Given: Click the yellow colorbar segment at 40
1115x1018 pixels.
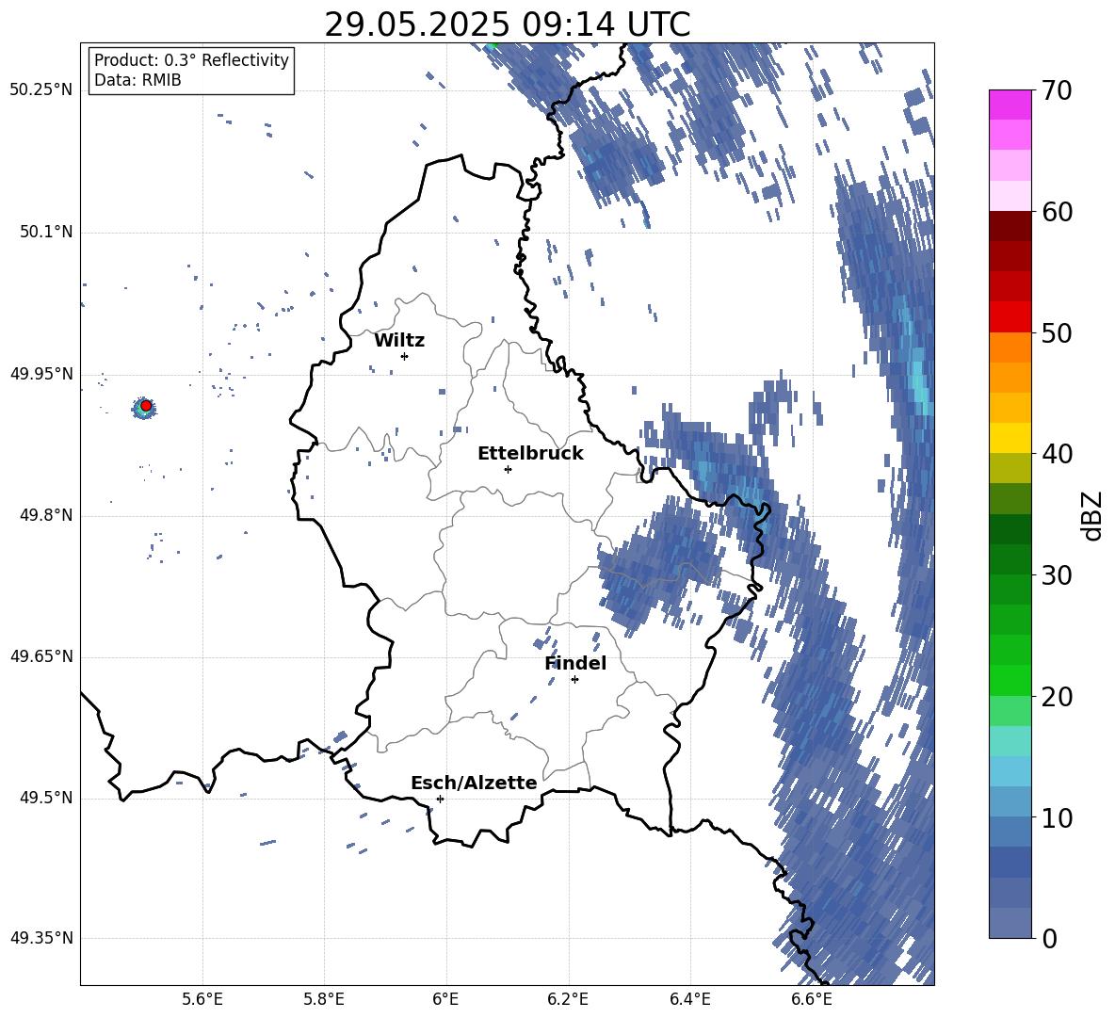Looking at the screenshot, I should (x=1010, y=438).
